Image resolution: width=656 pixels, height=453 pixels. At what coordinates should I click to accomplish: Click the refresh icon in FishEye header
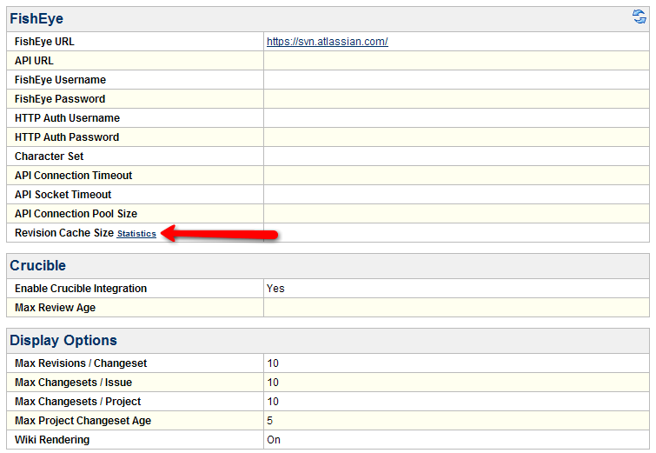tap(639, 17)
